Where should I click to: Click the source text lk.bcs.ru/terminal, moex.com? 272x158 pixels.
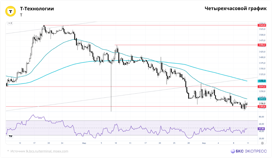[x=47, y=151]
